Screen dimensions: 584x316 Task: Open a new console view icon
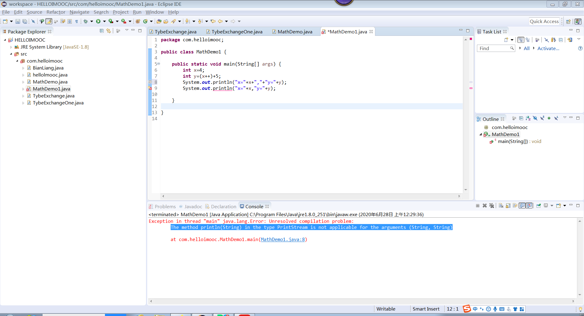[x=558, y=206]
